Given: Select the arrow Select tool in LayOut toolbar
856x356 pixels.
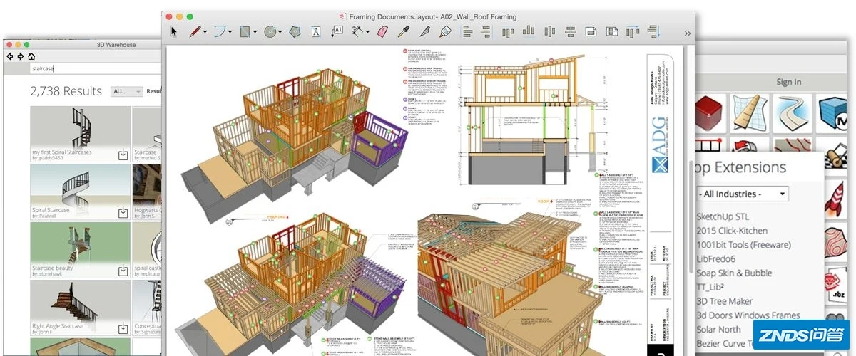Looking at the screenshot, I should pyautogui.click(x=175, y=31).
